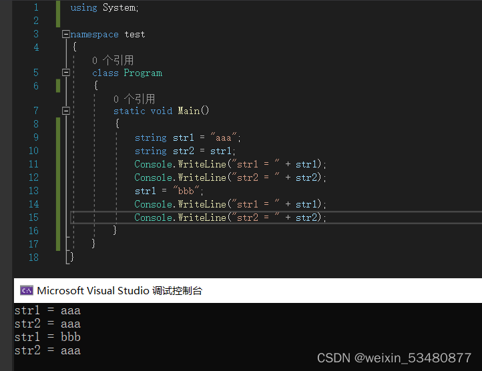
Task: Click line number 9 in the gutter
Action: [x=36, y=137]
